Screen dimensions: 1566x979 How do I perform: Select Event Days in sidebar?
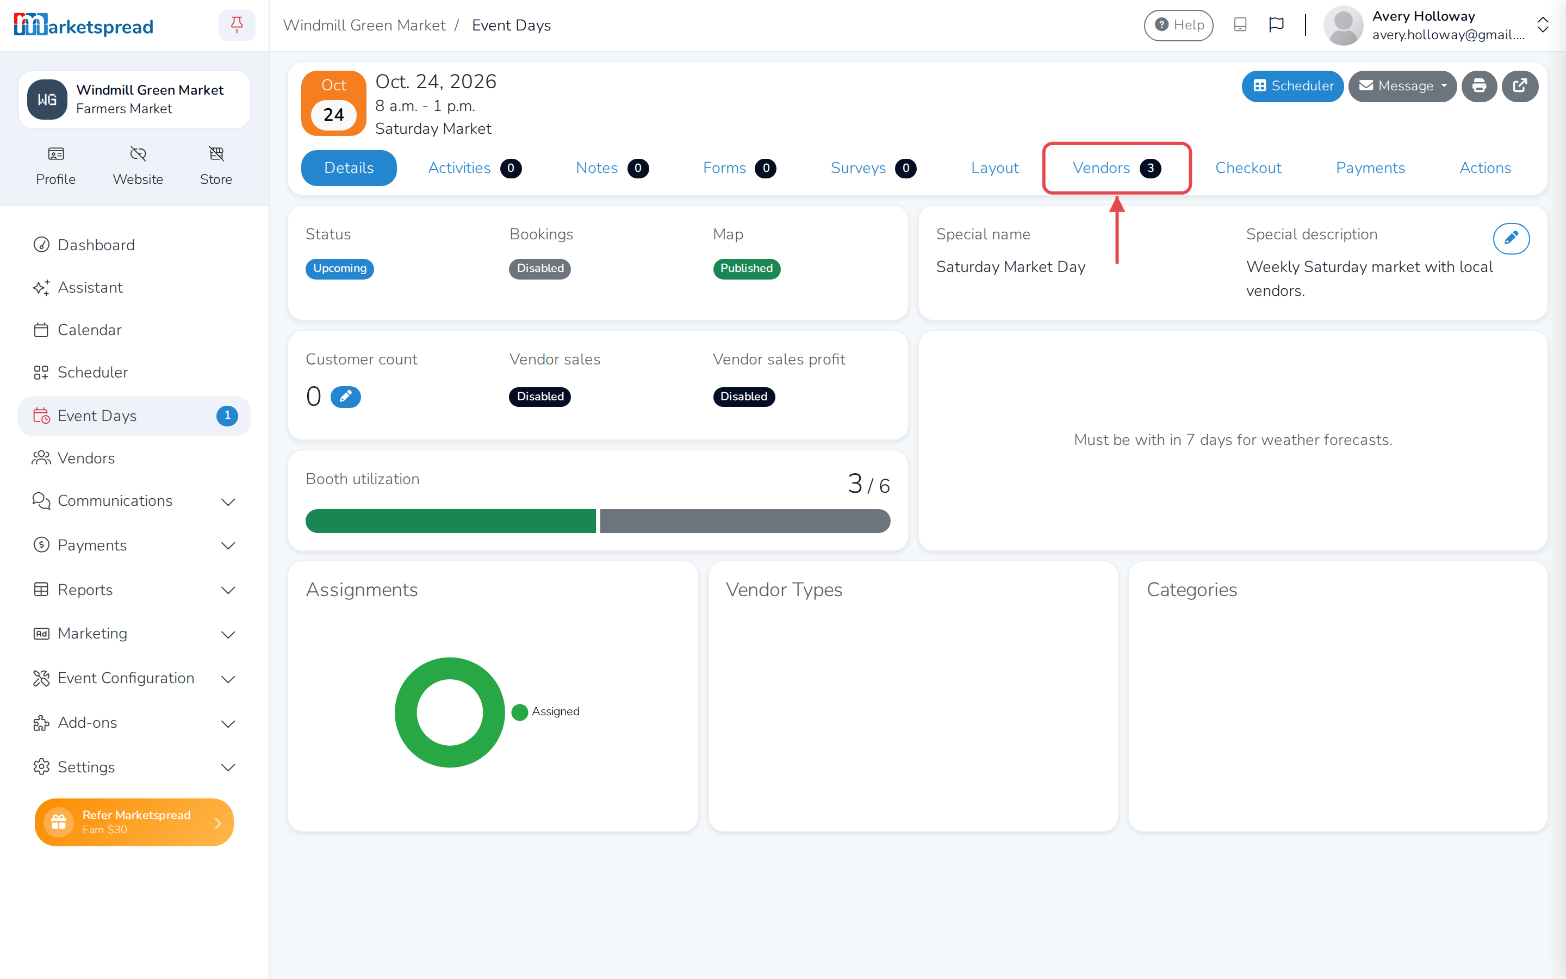click(135, 416)
